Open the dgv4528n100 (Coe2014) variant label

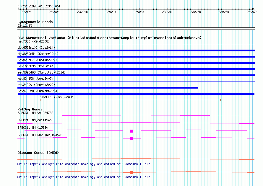click(36, 48)
